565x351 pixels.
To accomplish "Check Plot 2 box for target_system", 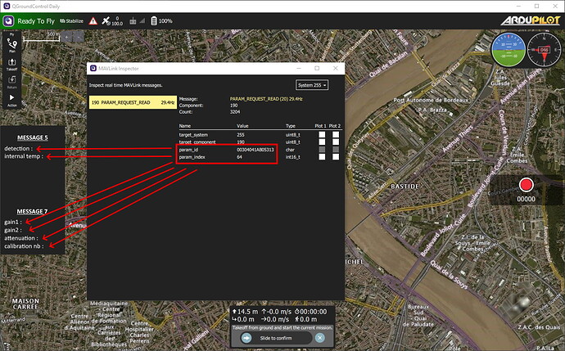I will coord(336,135).
